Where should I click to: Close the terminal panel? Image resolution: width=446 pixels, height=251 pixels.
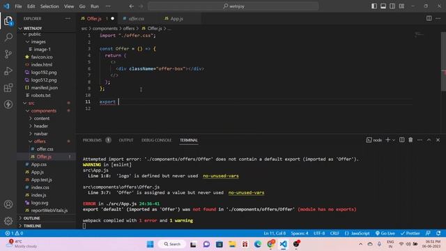[x=438, y=140]
